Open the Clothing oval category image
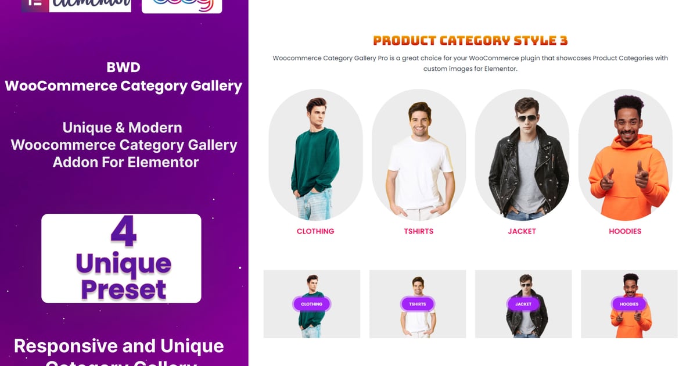The width and height of the screenshot is (697, 366). coord(315,155)
